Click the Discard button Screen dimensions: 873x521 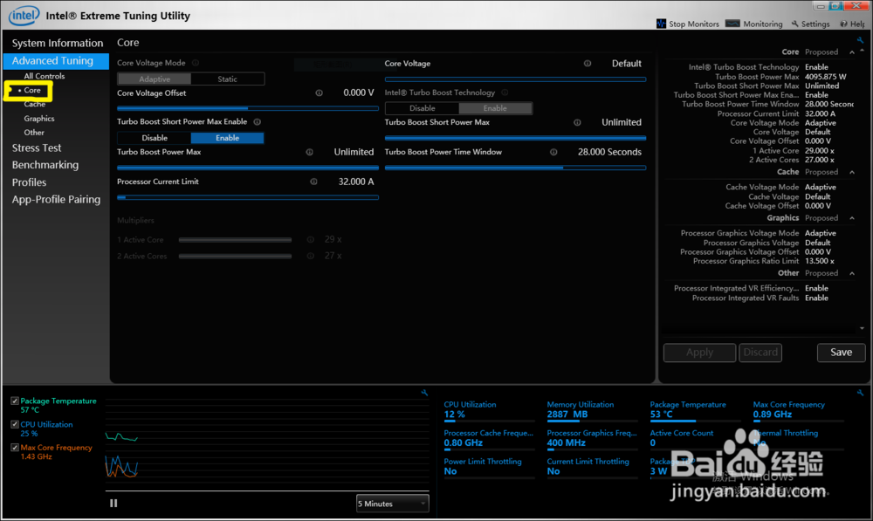(x=760, y=353)
